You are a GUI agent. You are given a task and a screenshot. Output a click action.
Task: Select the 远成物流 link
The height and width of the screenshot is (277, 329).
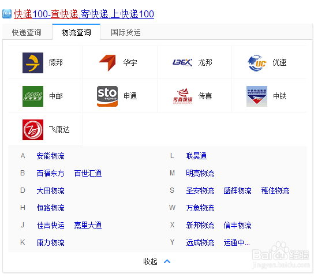pos(200,242)
